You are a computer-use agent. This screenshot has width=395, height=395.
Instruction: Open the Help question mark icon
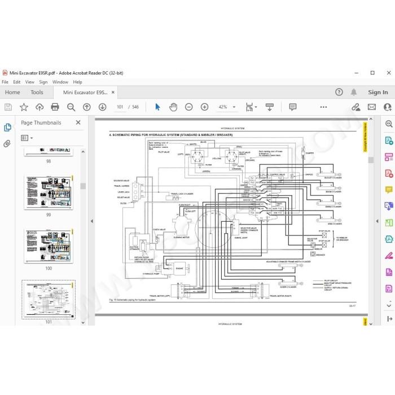[x=339, y=92]
